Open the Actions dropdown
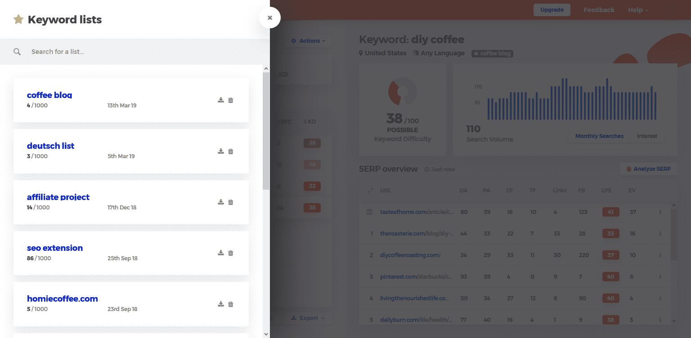This screenshot has height=338, width=691. point(309,41)
